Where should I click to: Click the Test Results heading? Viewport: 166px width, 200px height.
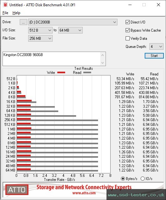pyautogui.click(x=84, y=69)
